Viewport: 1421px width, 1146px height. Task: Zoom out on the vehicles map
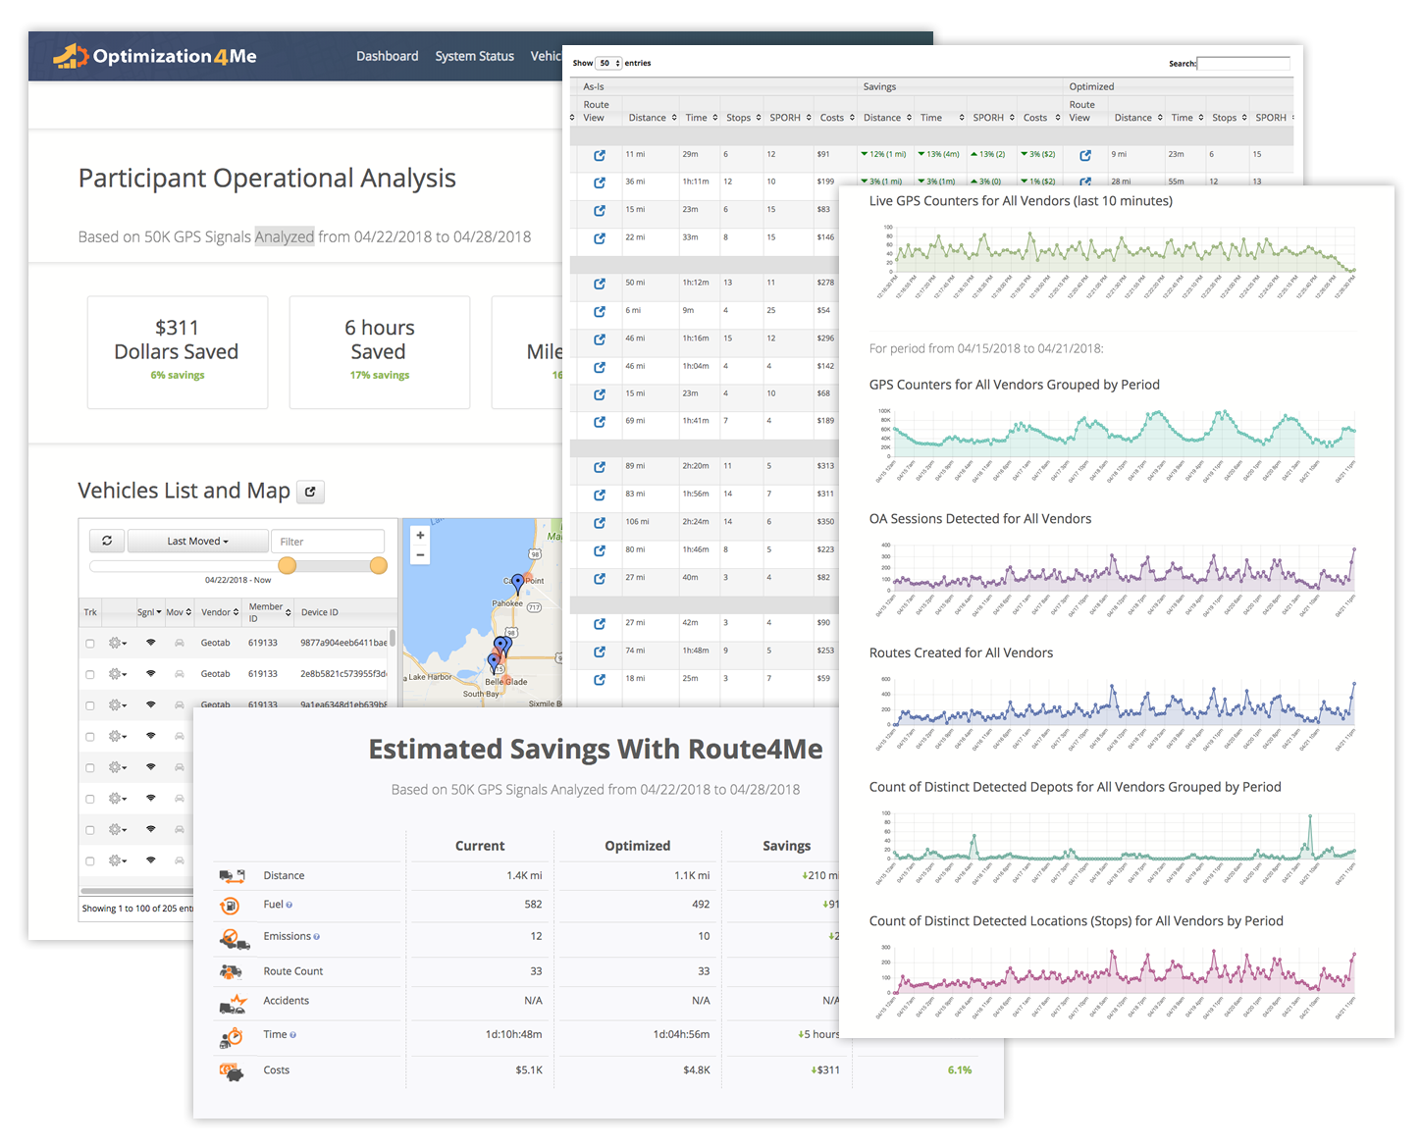click(420, 555)
